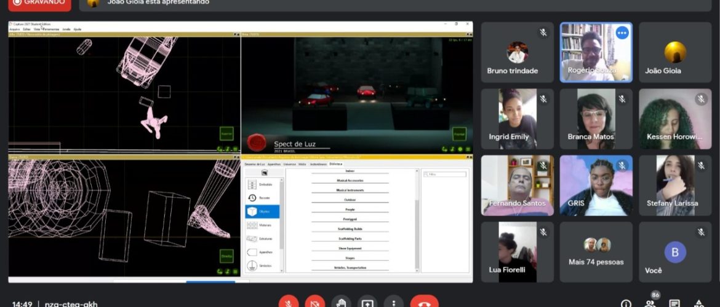This screenshot has width=720, height=307.
Task: Turn on your camera
Action: point(314,303)
